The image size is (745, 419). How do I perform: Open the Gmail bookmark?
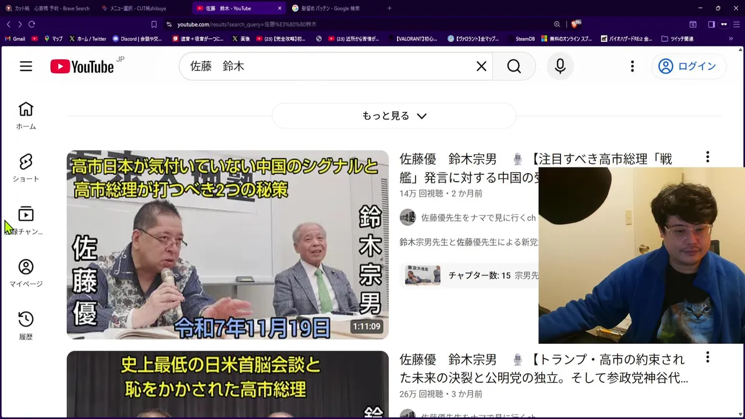tap(15, 39)
